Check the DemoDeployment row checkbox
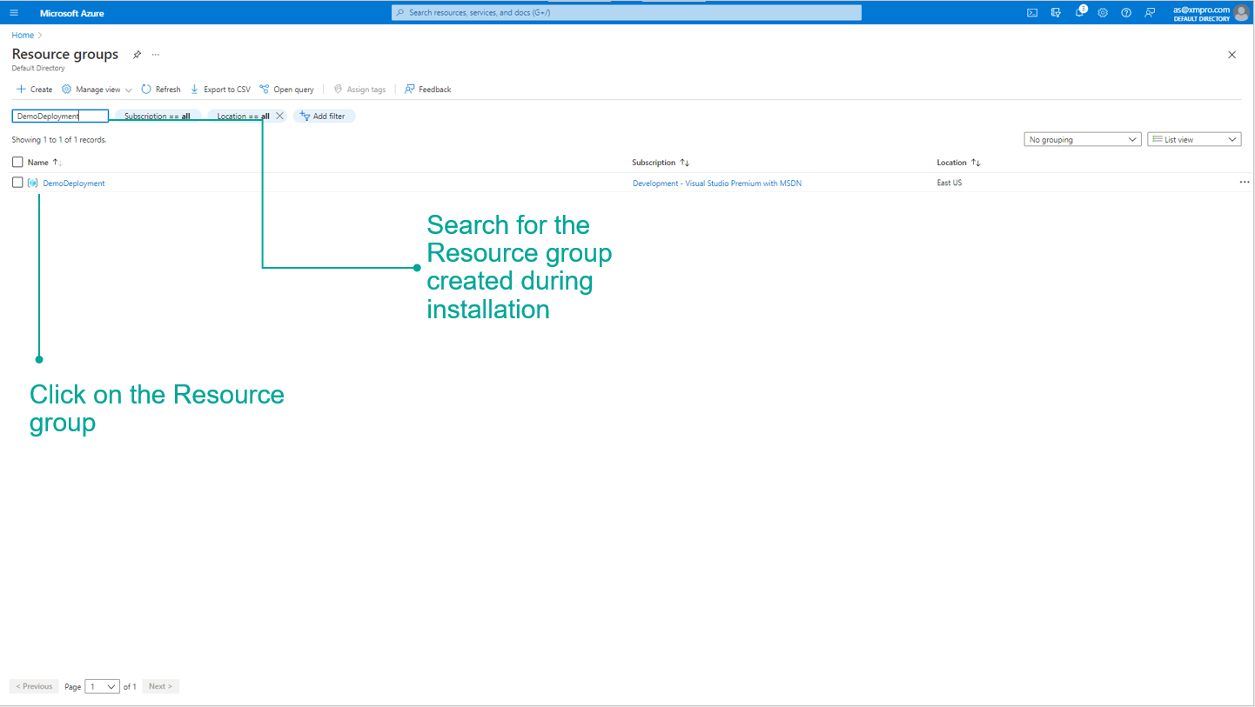1255x707 pixels. (x=17, y=183)
